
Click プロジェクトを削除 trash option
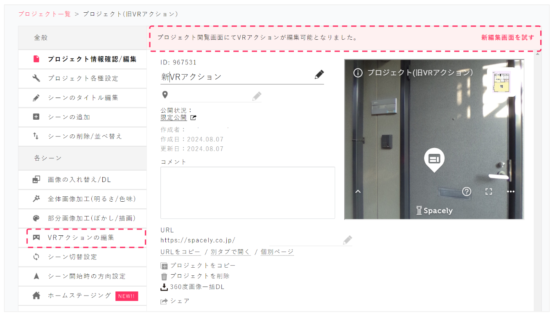click(195, 276)
